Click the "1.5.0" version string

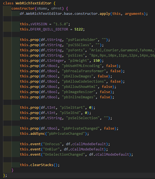coord(61,24)
